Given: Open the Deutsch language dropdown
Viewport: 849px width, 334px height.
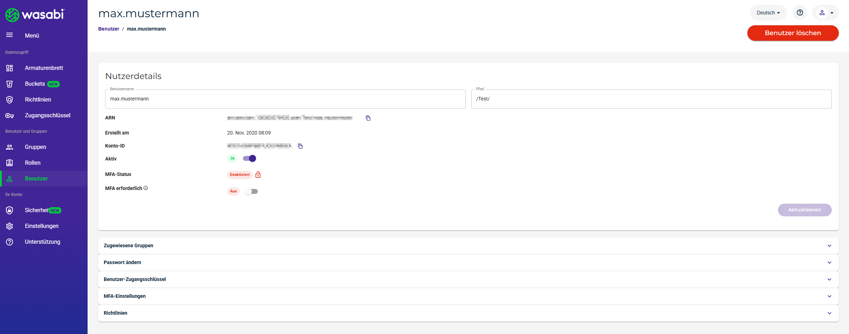Looking at the screenshot, I should tap(768, 13).
